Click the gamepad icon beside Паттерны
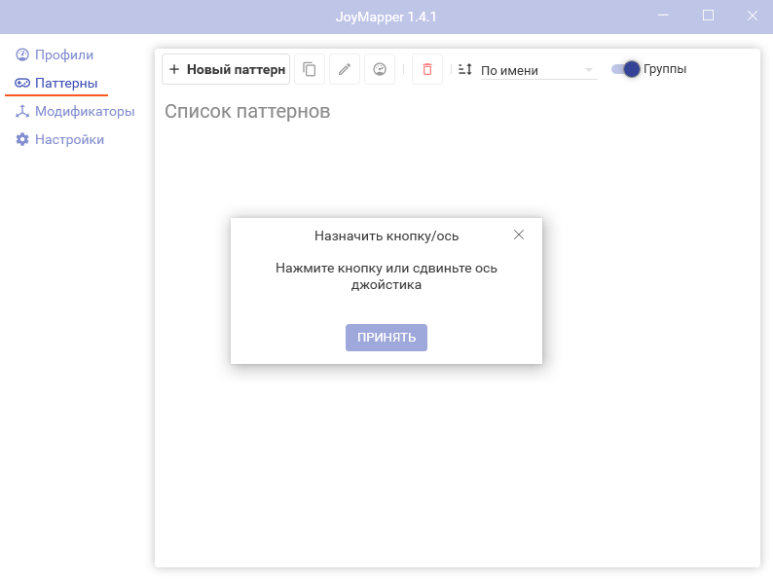773x580 pixels. coord(22,83)
